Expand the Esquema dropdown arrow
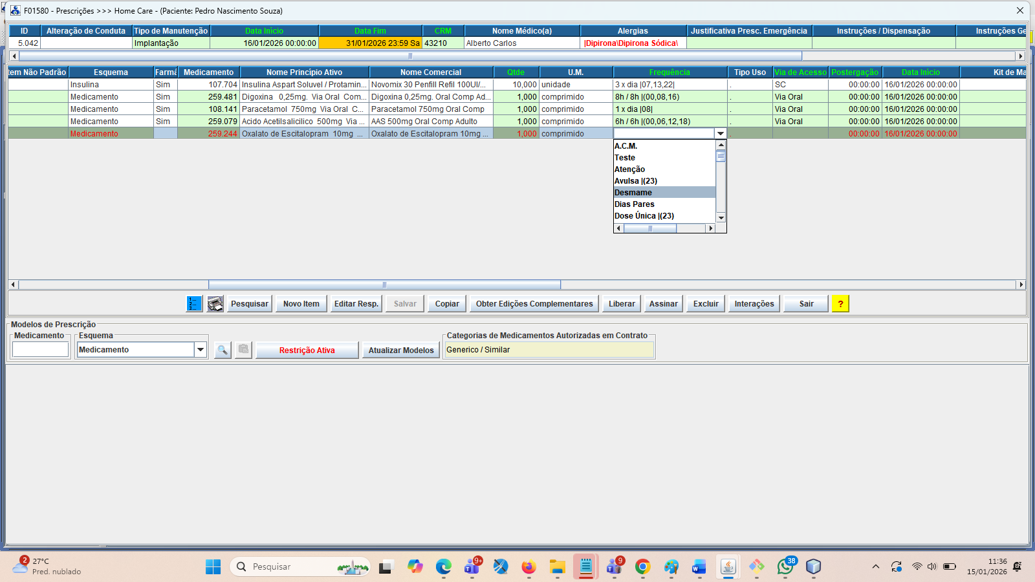The image size is (1035, 582). point(201,350)
